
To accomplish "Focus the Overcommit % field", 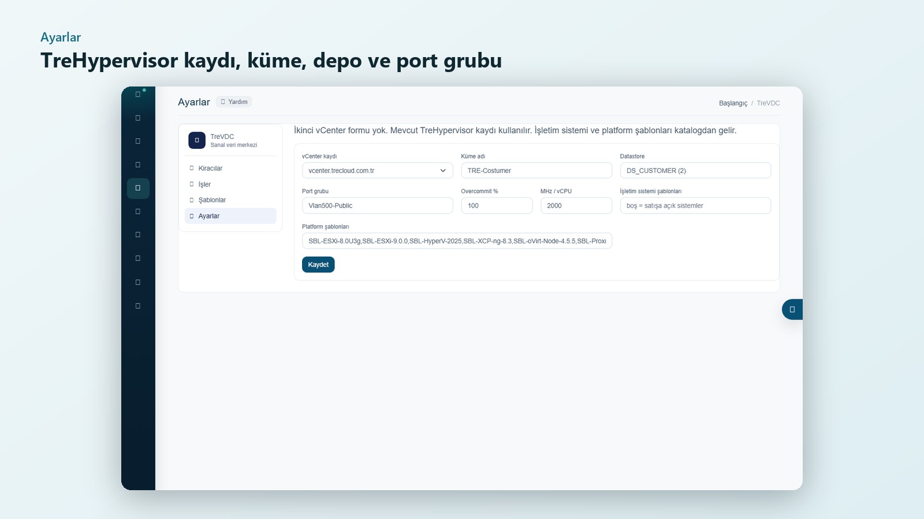I will tap(497, 206).
